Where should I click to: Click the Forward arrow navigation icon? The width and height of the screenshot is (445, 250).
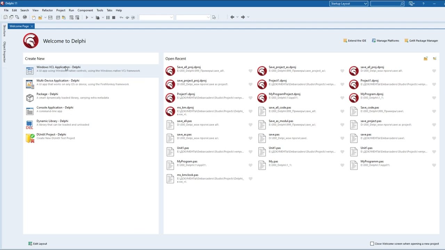(243, 17)
